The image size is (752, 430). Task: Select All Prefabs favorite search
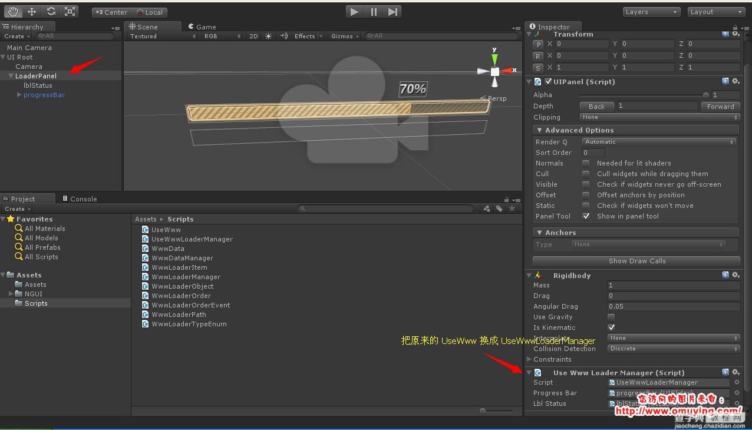42,247
